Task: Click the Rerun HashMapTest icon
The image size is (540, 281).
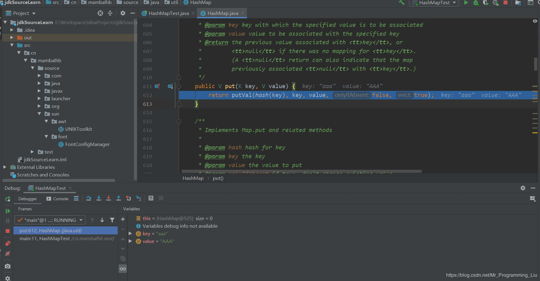Action: pyautogui.click(x=8, y=199)
